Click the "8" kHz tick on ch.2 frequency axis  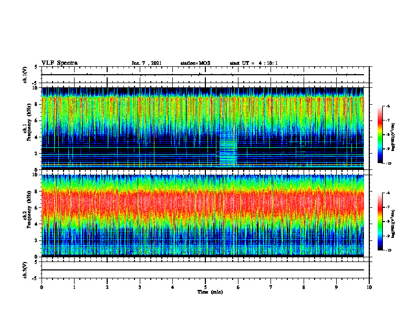tap(37, 192)
